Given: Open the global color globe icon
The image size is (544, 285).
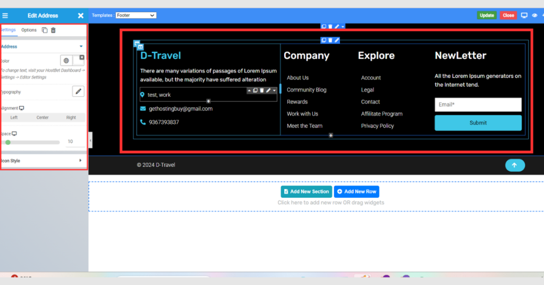Looking at the screenshot, I should point(66,61).
